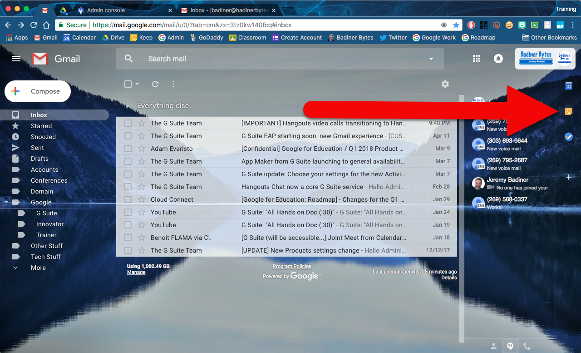Viewport: 581px width, 353px height.
Task: Collapse the Everything else section
Action: coord(128,106)
